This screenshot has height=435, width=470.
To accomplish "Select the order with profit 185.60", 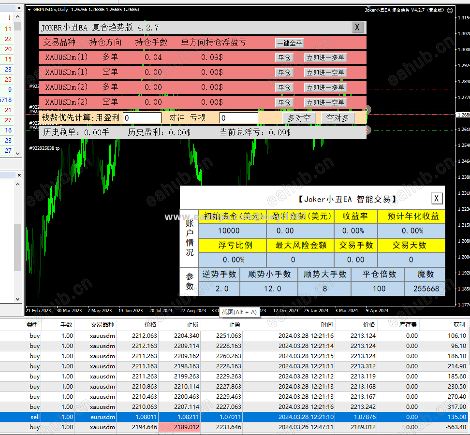I will pos(235,377).
